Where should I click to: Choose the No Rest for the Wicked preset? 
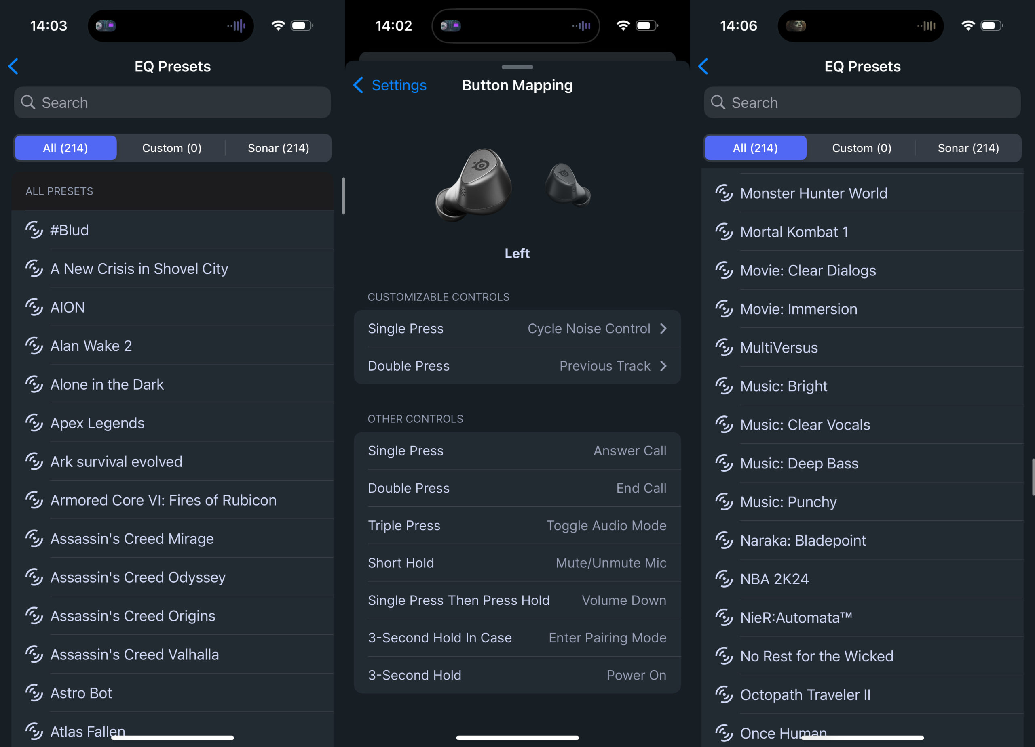(862, 656)
